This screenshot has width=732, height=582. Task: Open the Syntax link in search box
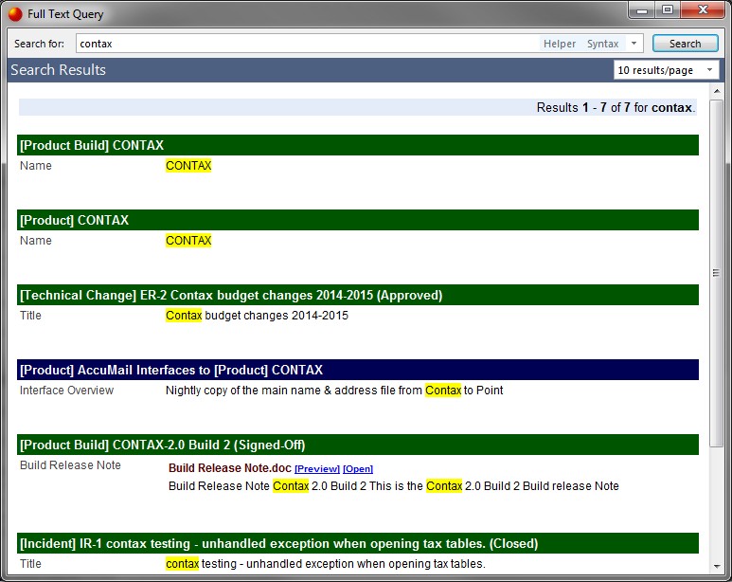coord(602,44)
